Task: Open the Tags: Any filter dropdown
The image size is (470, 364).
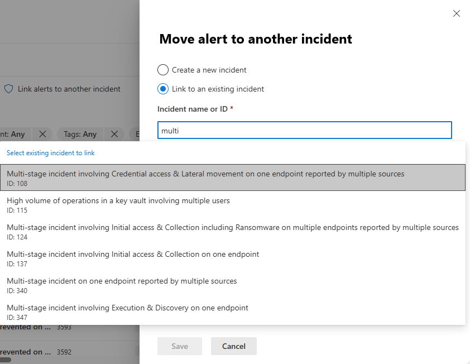Action: click(x=80, y=134)
